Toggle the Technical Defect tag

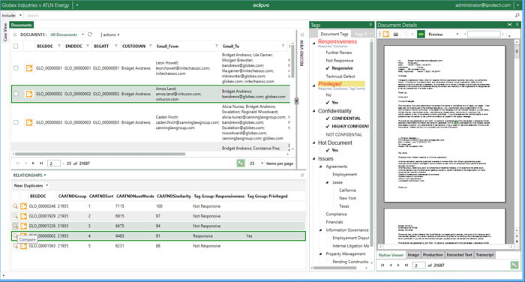(x=340, y=76)
